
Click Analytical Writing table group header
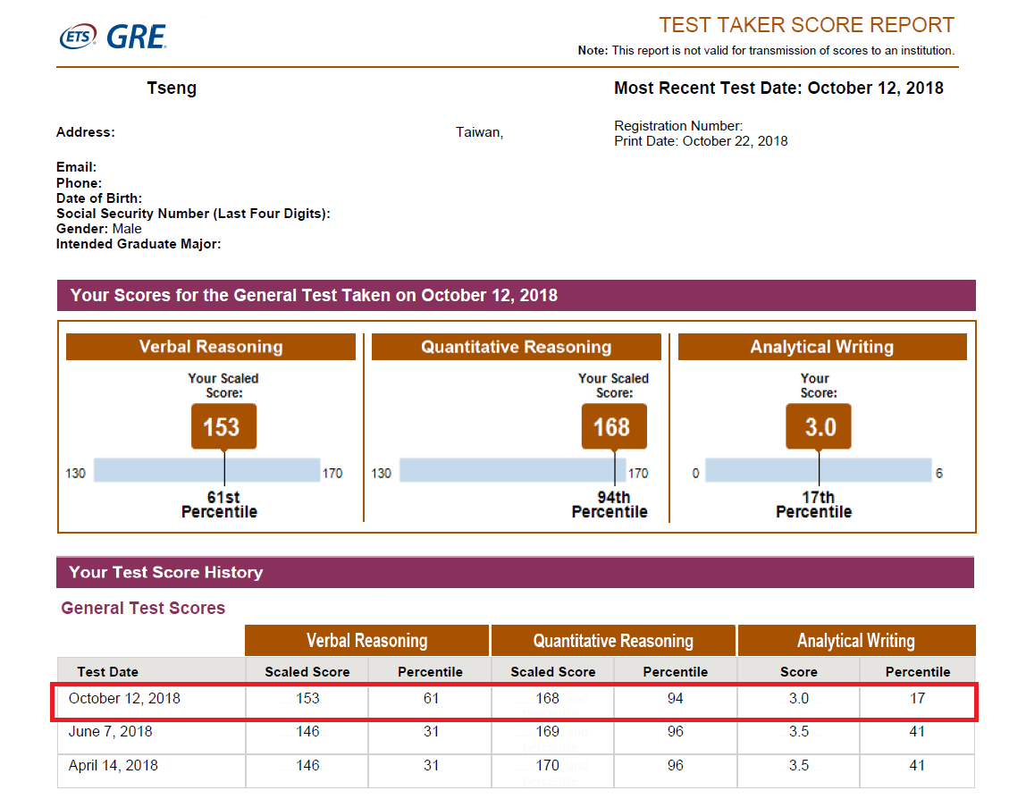pos(856,641)
